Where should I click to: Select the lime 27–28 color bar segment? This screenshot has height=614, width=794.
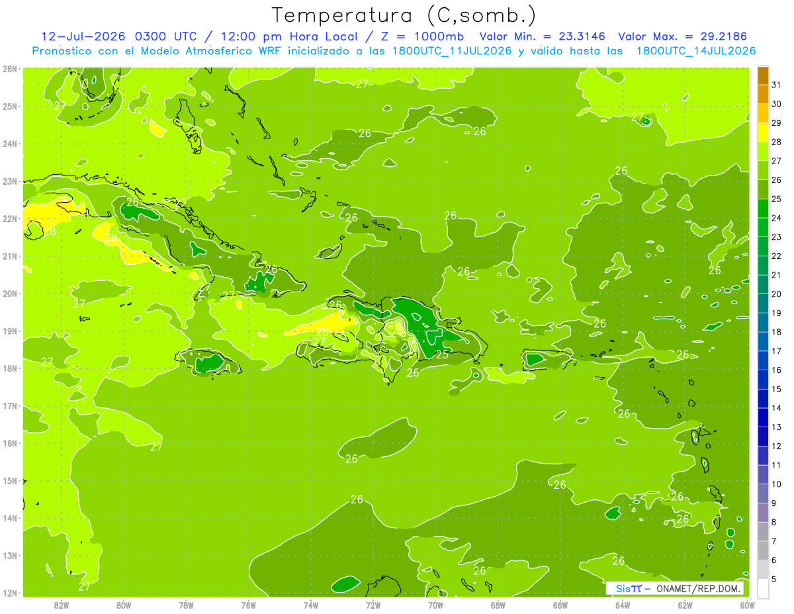pos(762,152)
